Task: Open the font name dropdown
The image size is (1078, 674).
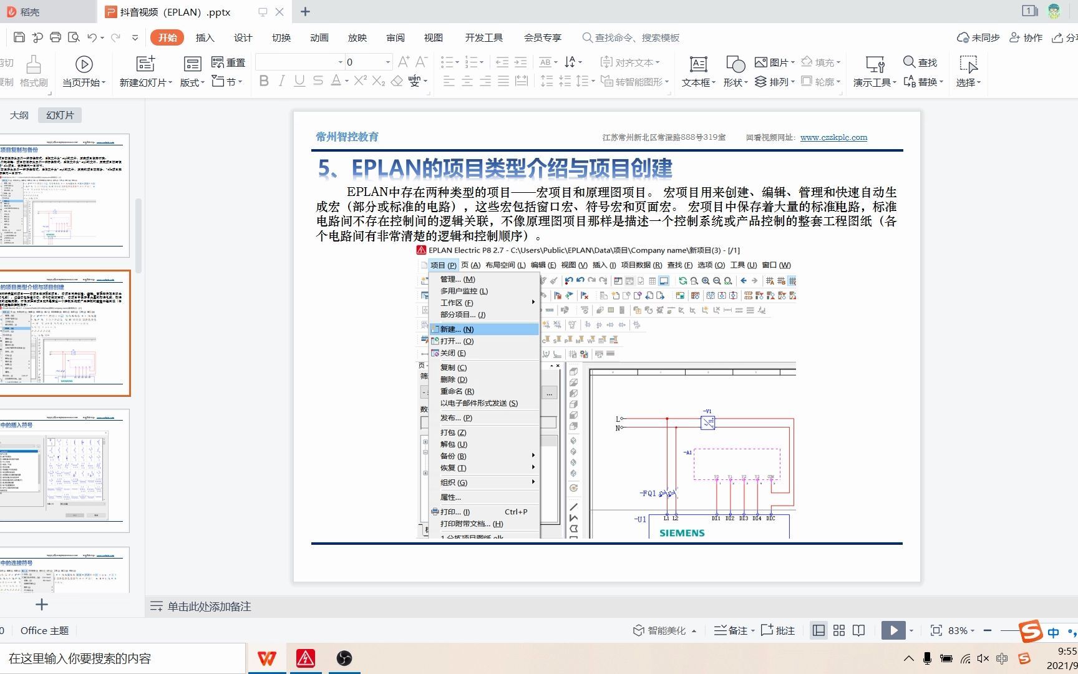Action: pyautogui.click(x=341, y=62)
